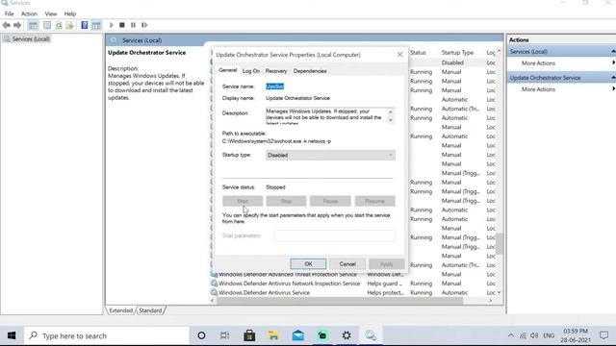
Task: Click the blue Help toolbar icon
Action: click(85, 25)
